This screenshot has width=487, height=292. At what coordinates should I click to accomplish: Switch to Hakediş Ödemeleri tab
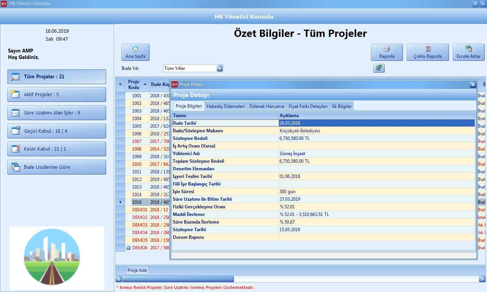[225, 106]
